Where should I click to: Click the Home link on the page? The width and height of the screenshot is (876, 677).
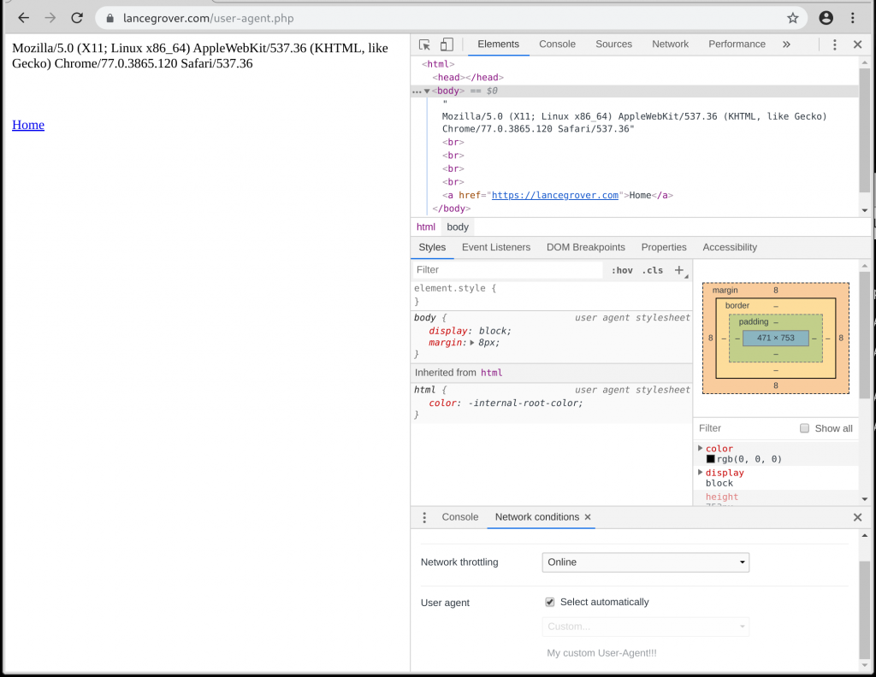pyautogui.click(x=28, y=125)
